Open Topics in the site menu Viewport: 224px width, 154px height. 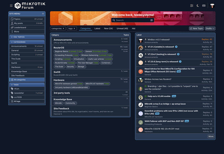[x=27, y=19]
